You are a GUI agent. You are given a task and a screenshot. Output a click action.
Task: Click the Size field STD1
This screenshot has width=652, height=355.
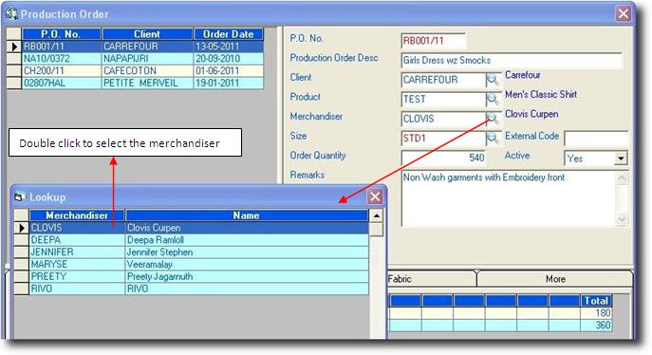[443, 138]
